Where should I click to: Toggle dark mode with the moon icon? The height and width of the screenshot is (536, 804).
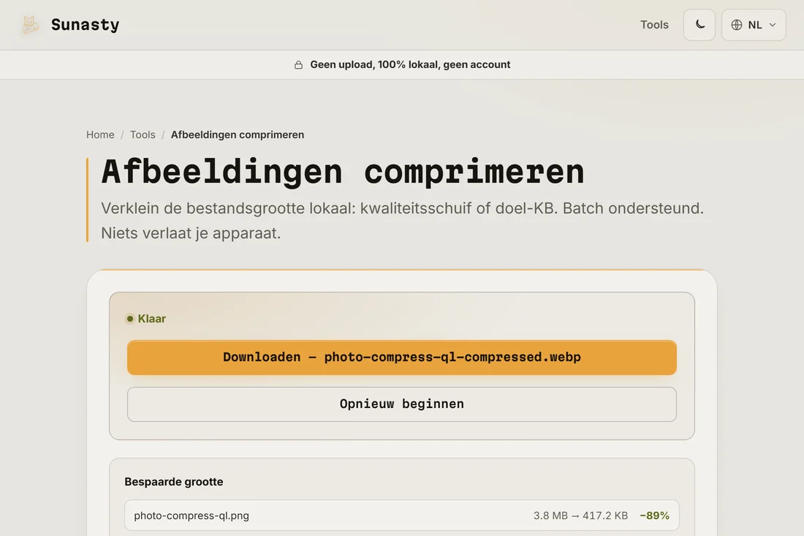pyautogui.click(x=699, y=25)
